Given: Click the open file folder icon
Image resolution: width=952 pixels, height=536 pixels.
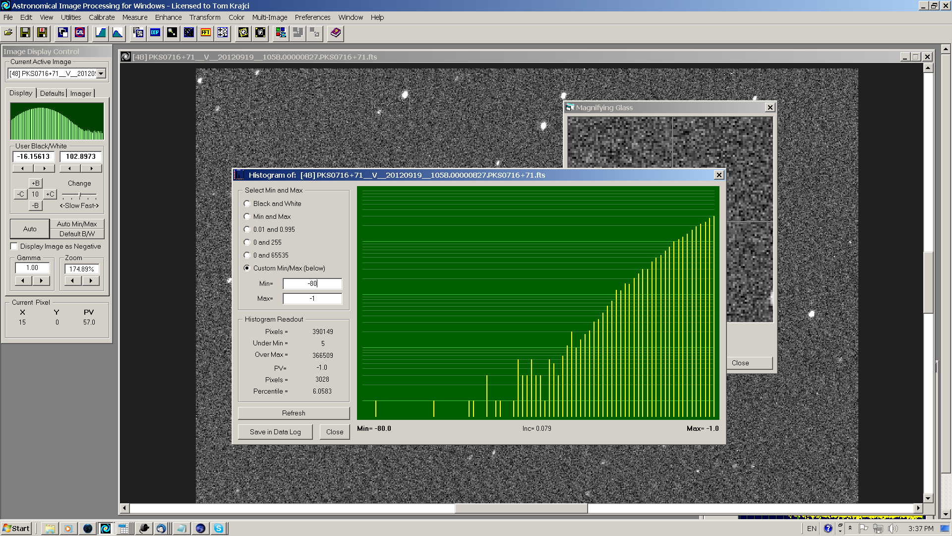Looking at the screenshot, I should (x=8, y=33).
